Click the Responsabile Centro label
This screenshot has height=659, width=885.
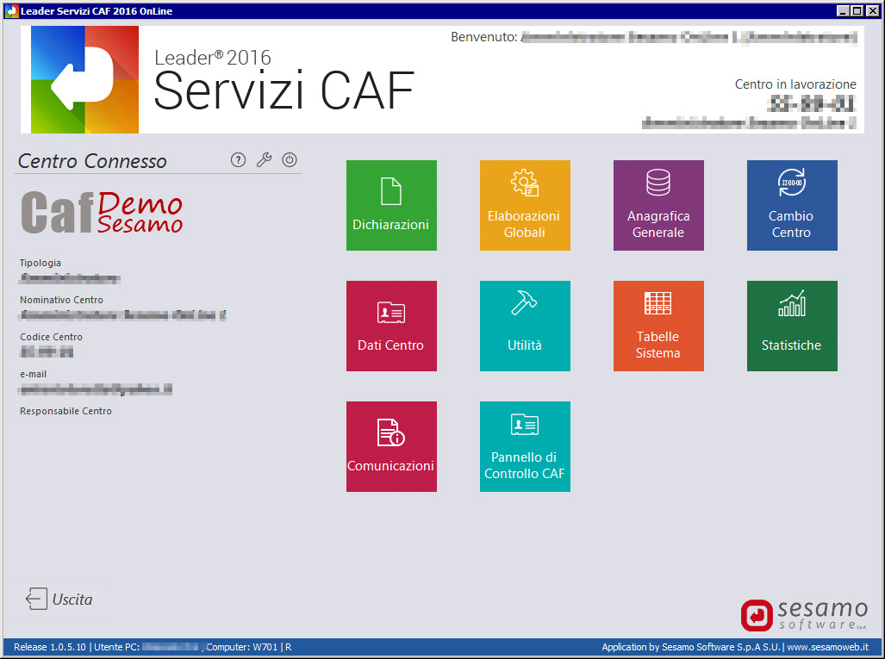66,411
